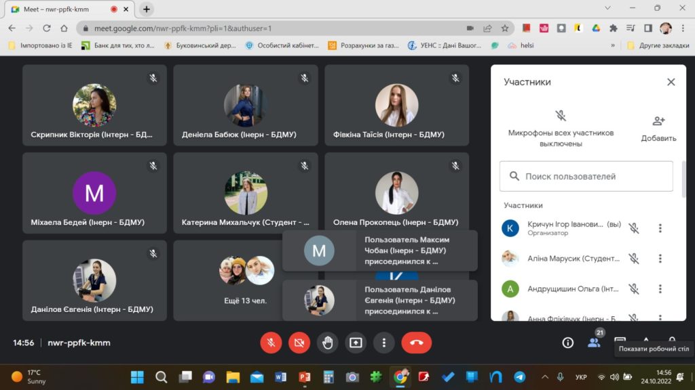The width and height of the screenshot is (695, 390).
Task: Click the Максим Чобан joined notification
Action: (x=380, y=251)
